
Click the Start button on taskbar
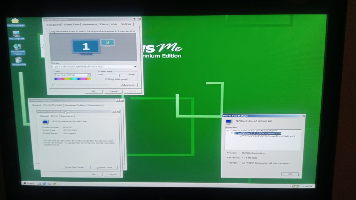coord(28,183)
